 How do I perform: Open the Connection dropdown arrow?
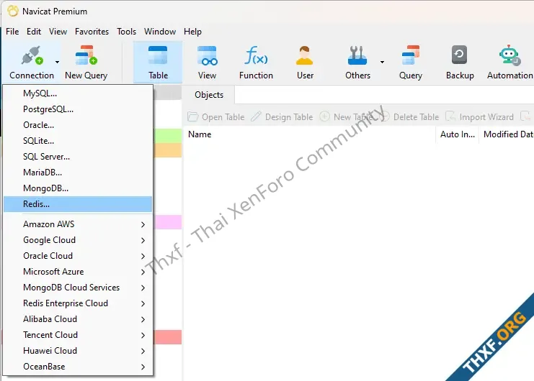coord(57,62)
